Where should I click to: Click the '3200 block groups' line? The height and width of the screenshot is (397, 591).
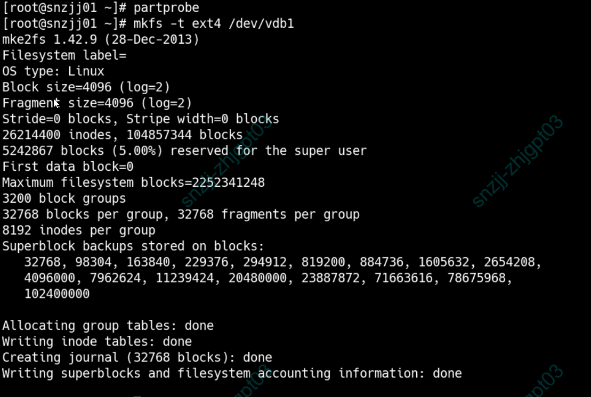point(64,198)
